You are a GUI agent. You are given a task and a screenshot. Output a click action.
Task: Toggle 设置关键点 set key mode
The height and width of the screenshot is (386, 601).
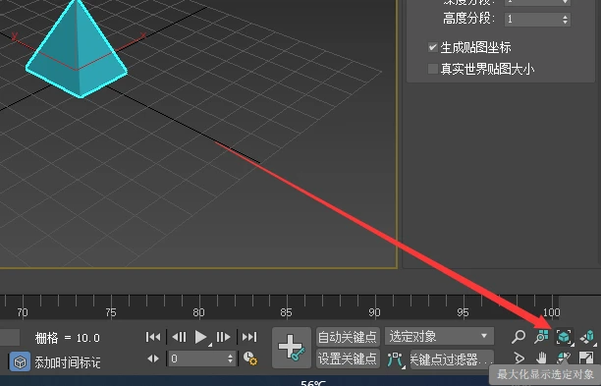348,359
